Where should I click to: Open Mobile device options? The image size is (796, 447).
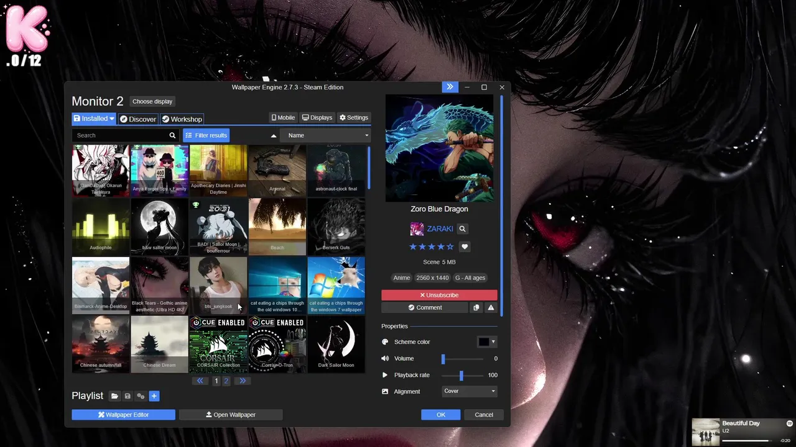tap(283, 117)
